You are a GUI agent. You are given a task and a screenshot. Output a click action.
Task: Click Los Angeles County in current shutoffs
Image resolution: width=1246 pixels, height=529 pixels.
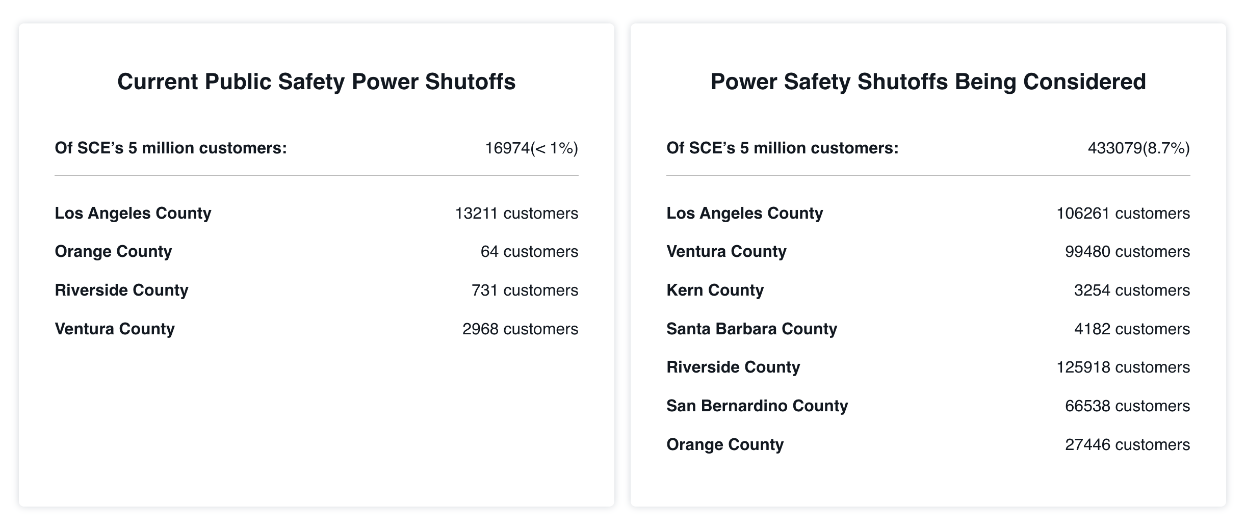(x=133, y=213)
